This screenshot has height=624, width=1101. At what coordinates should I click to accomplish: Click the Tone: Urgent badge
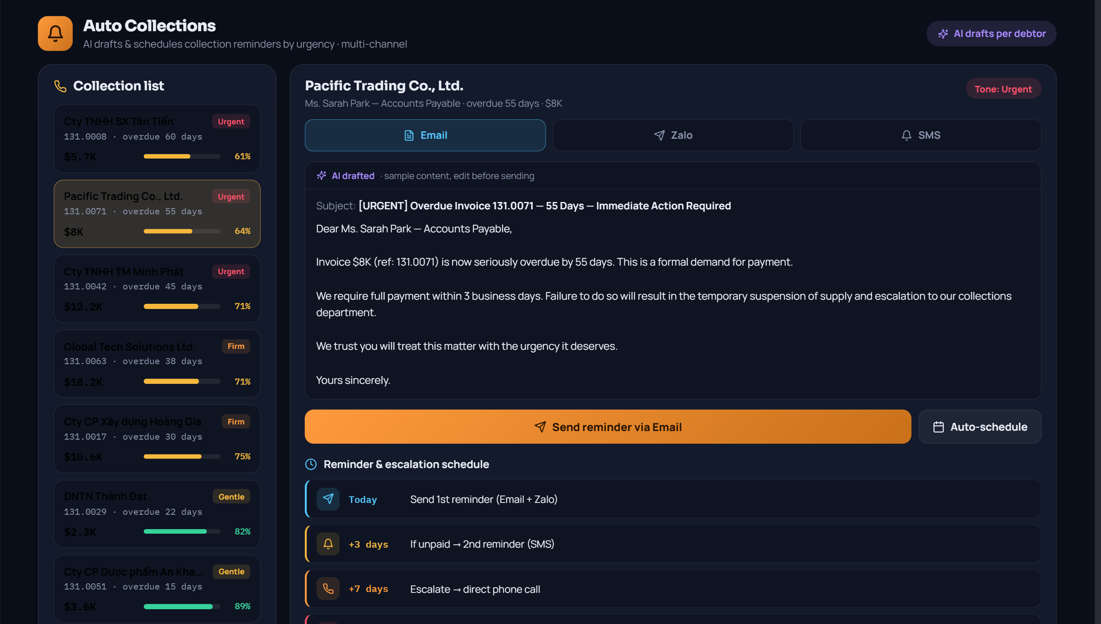coord(1003,89)
